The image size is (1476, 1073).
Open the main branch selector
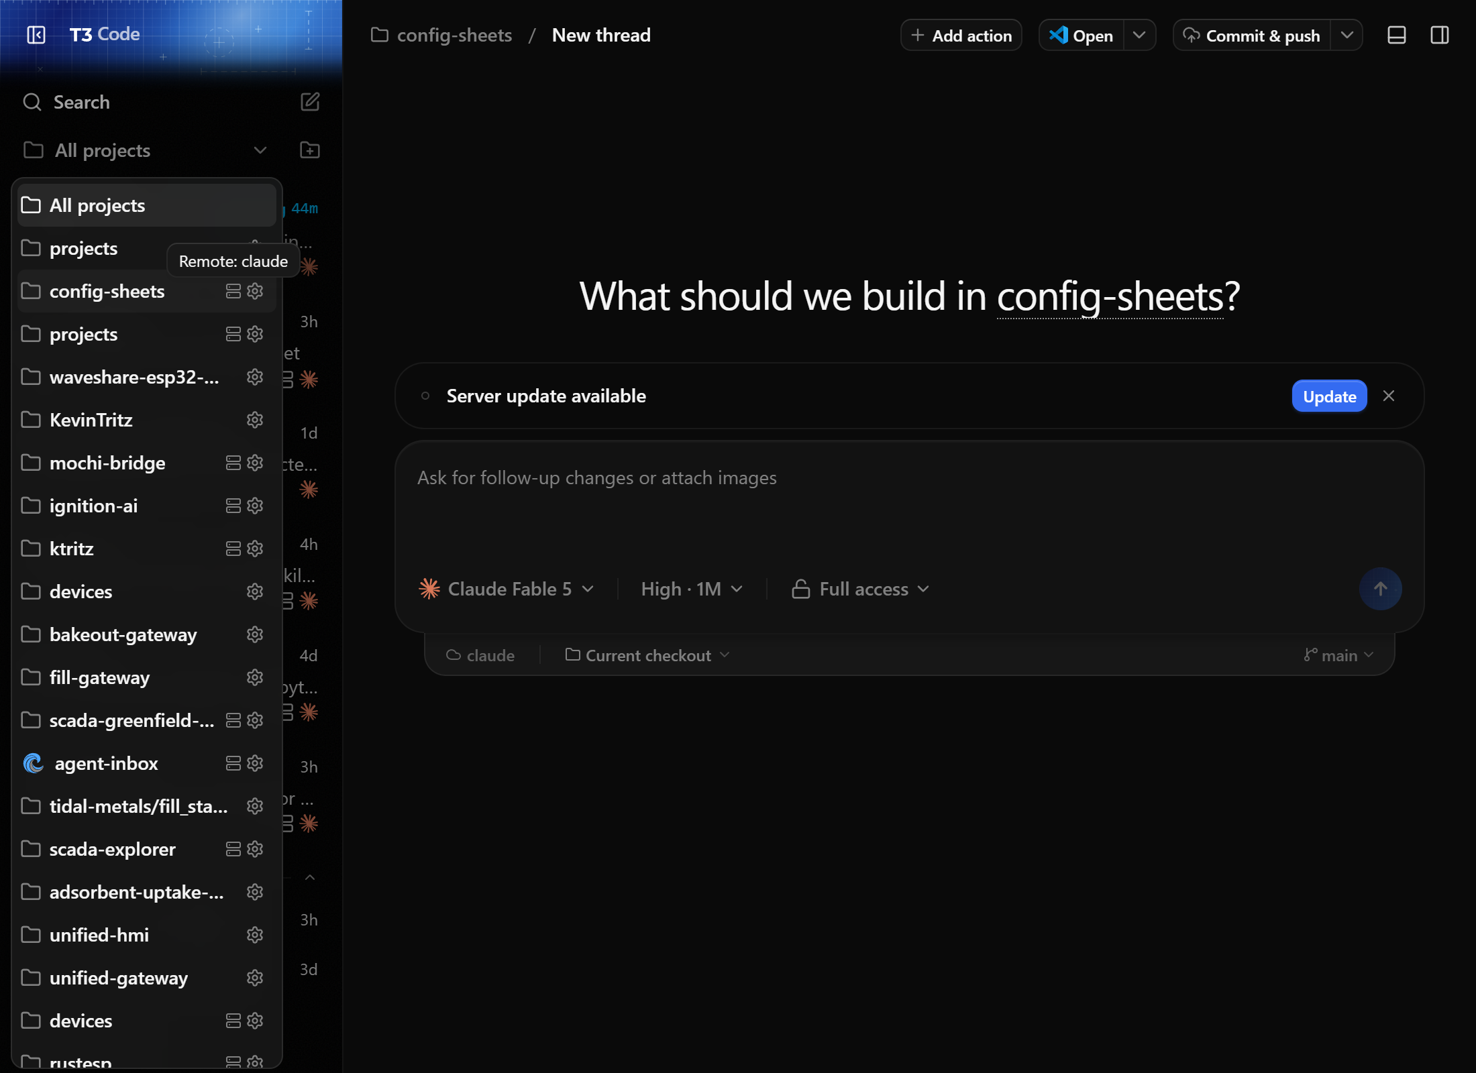[1338, 655]
